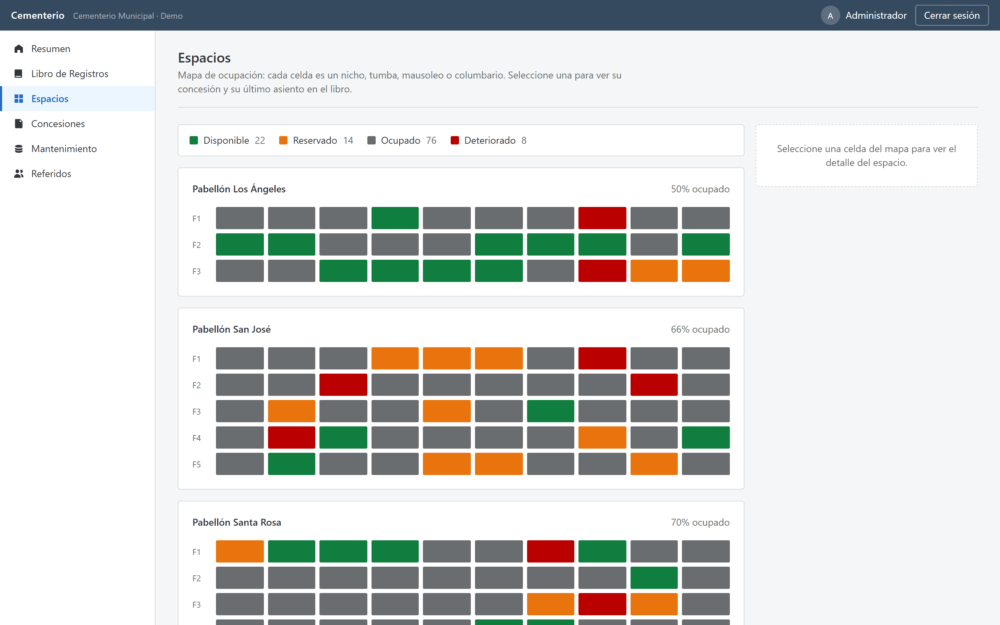Select green available cell in Los Ángeles F1
Viewport: 1000px width, 625px height.
click(x=395, y=218)
